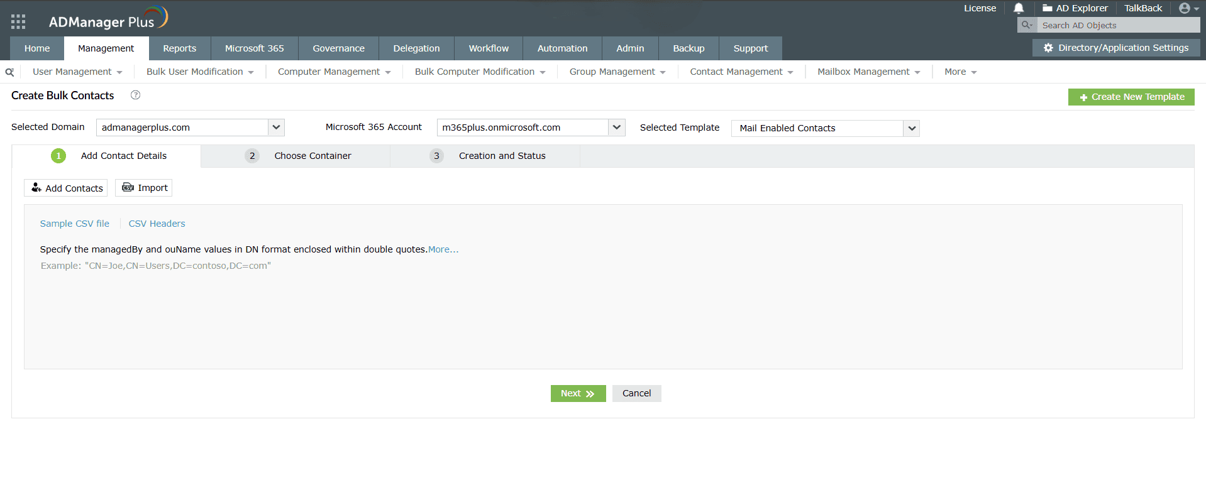
Task: Open the Microsoft 365 tab
Action: click(255, 48)
